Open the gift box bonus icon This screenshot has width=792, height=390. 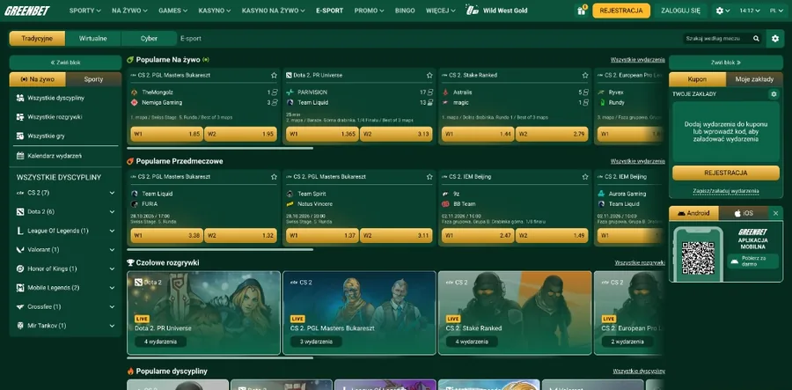pyautogui.click(x=581, y=11)
